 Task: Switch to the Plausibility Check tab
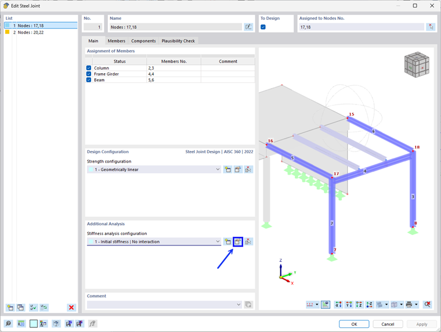178,41
